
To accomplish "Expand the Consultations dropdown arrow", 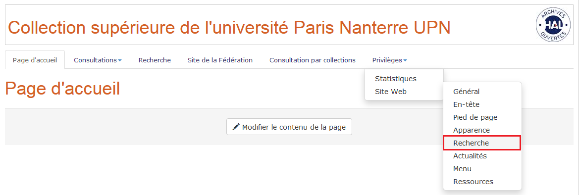I will click(120, 60).
